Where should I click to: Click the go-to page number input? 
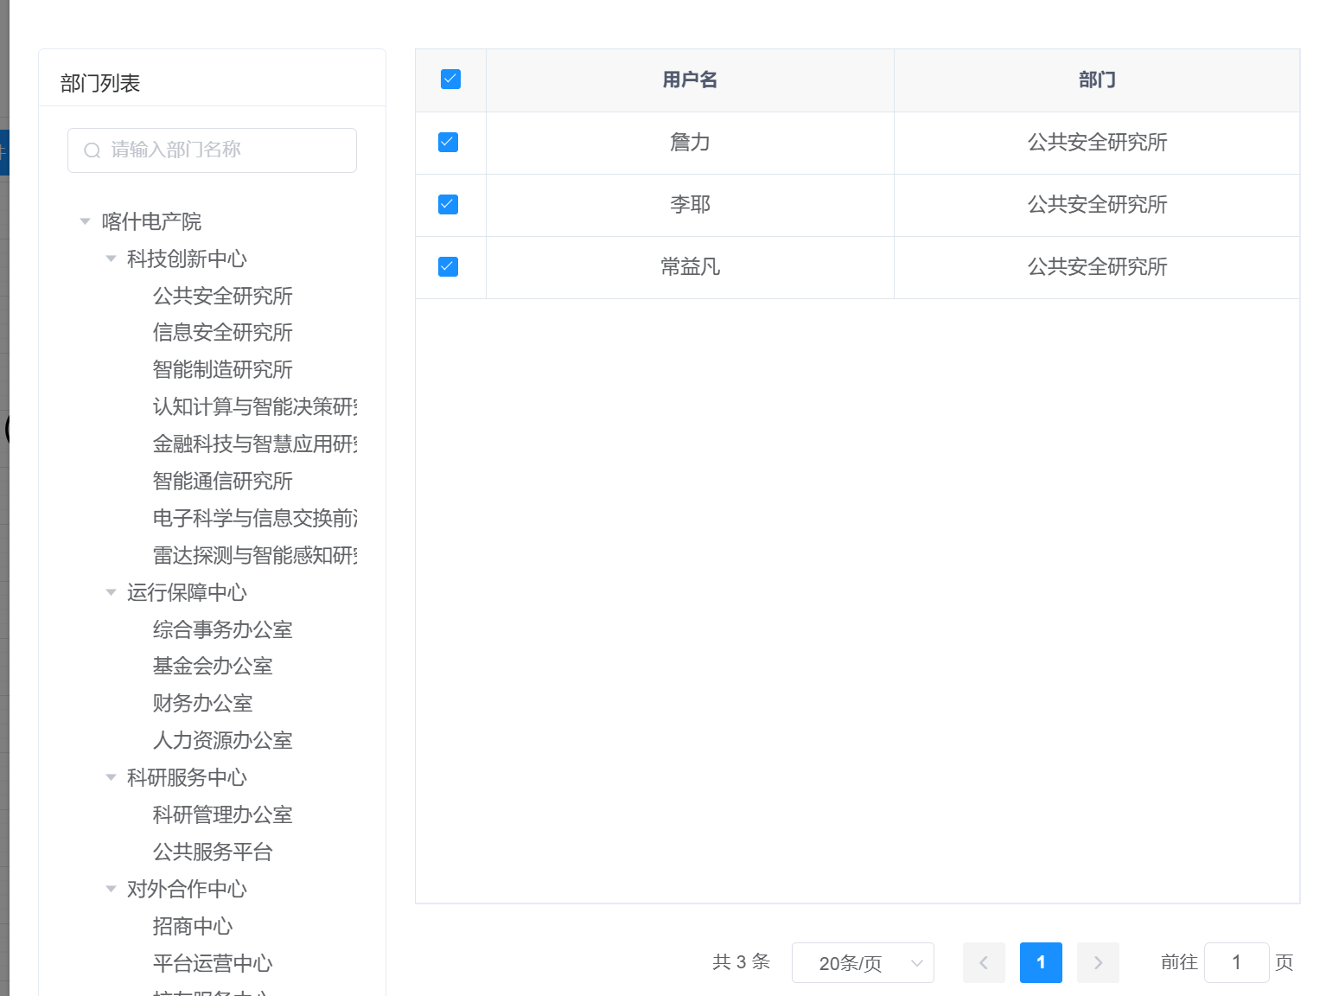pyautogui.click(x=1236, y=962)
